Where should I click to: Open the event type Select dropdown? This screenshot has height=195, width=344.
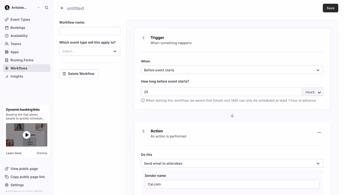pos(90,51)
